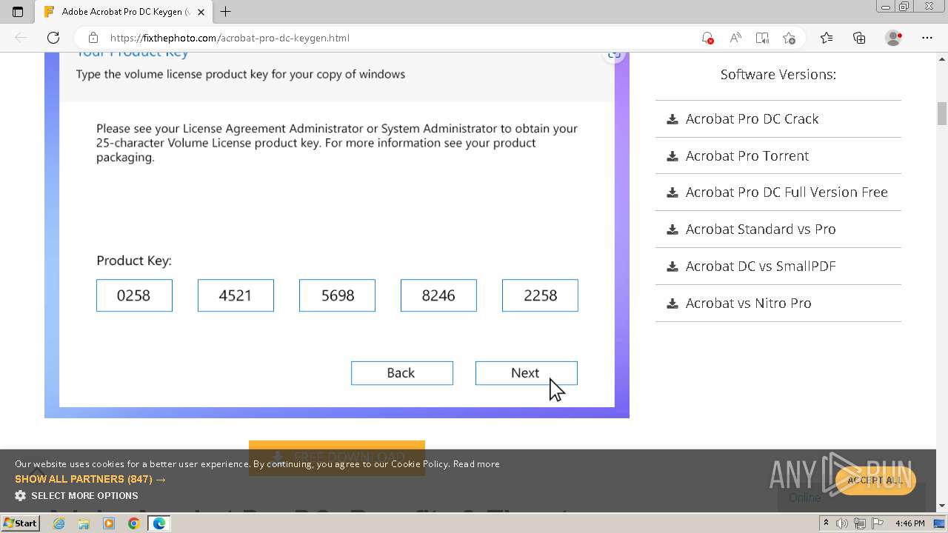Open cookie policy Read more link

pyautogui.click(x=476, y=464)
